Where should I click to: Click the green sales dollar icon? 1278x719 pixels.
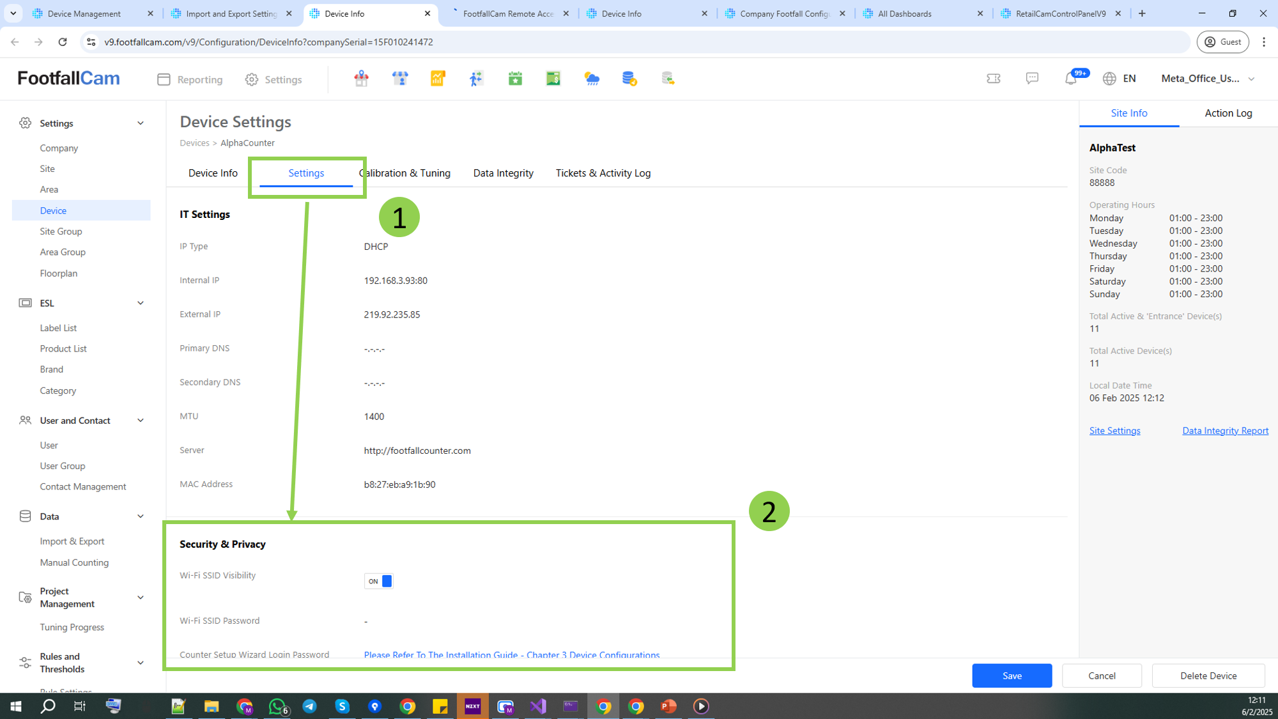553,79
